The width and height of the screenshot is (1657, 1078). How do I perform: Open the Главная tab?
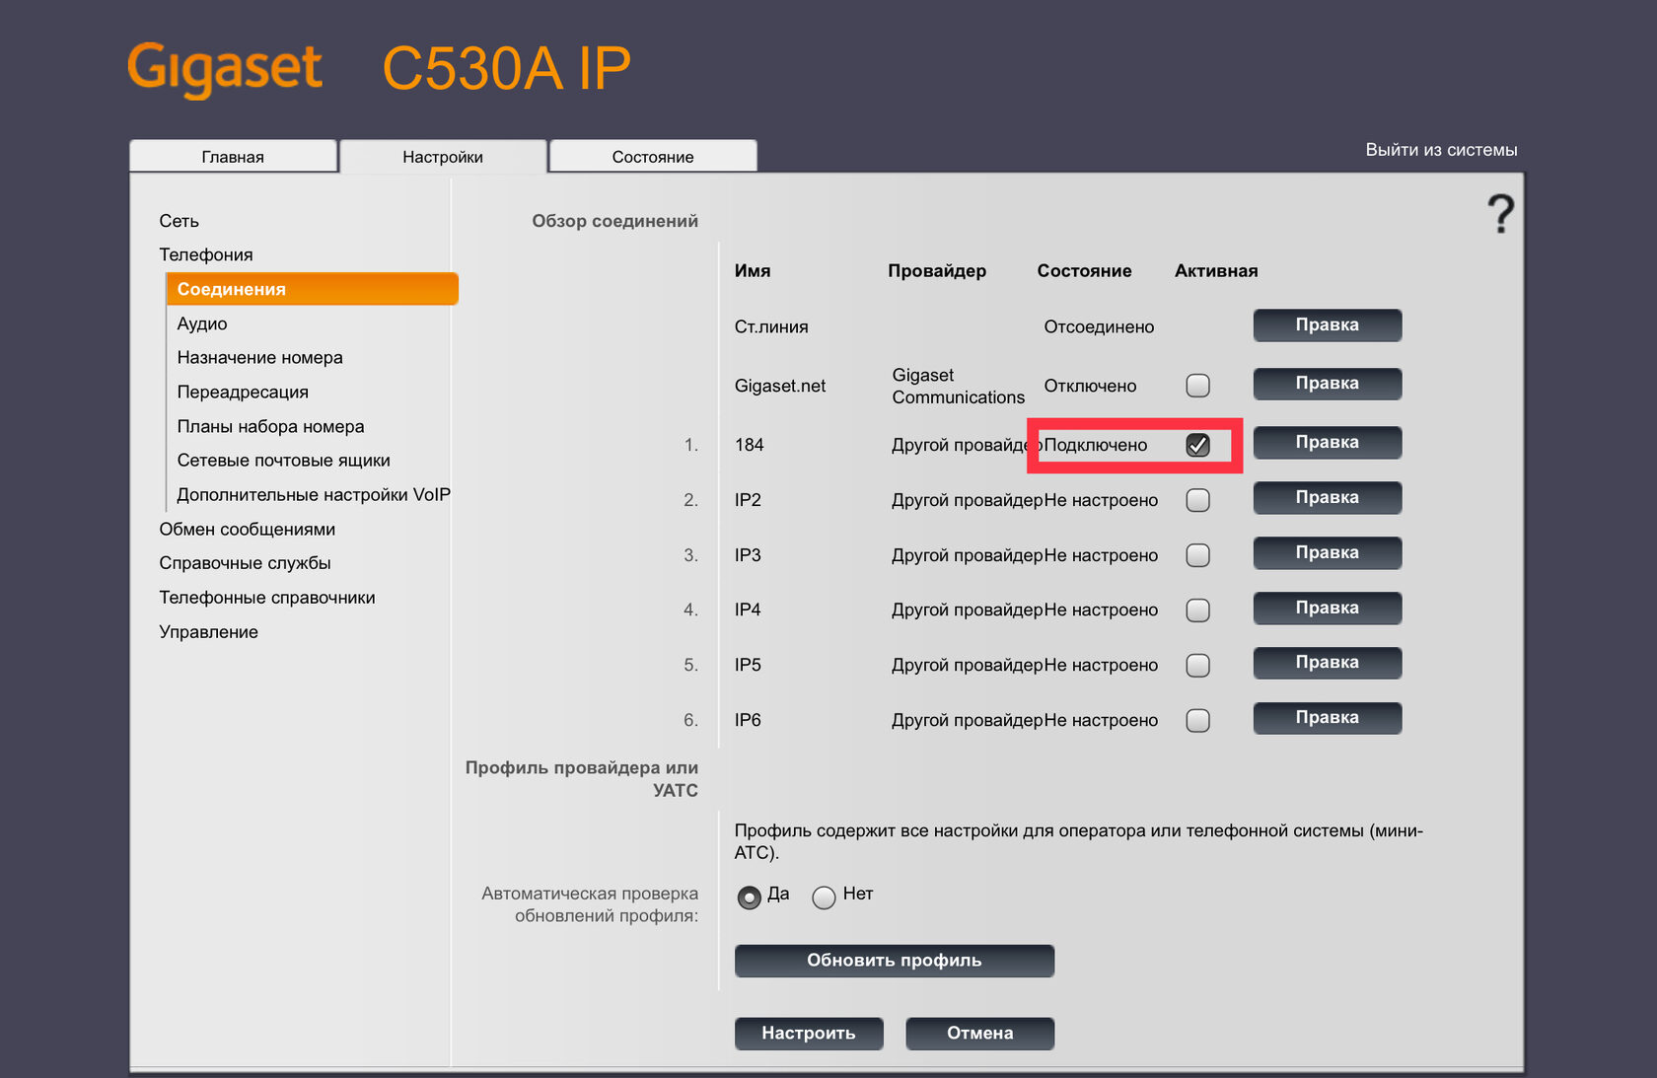(x=233, y=157)
